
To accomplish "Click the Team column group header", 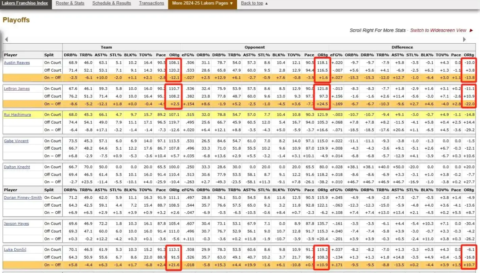I will (106, 47).
